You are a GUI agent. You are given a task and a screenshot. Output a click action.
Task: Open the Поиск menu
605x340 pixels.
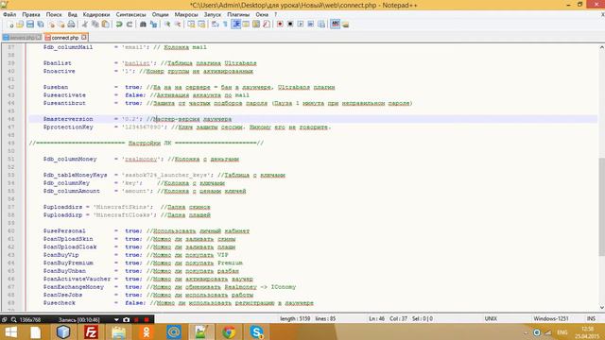(54, 14)
